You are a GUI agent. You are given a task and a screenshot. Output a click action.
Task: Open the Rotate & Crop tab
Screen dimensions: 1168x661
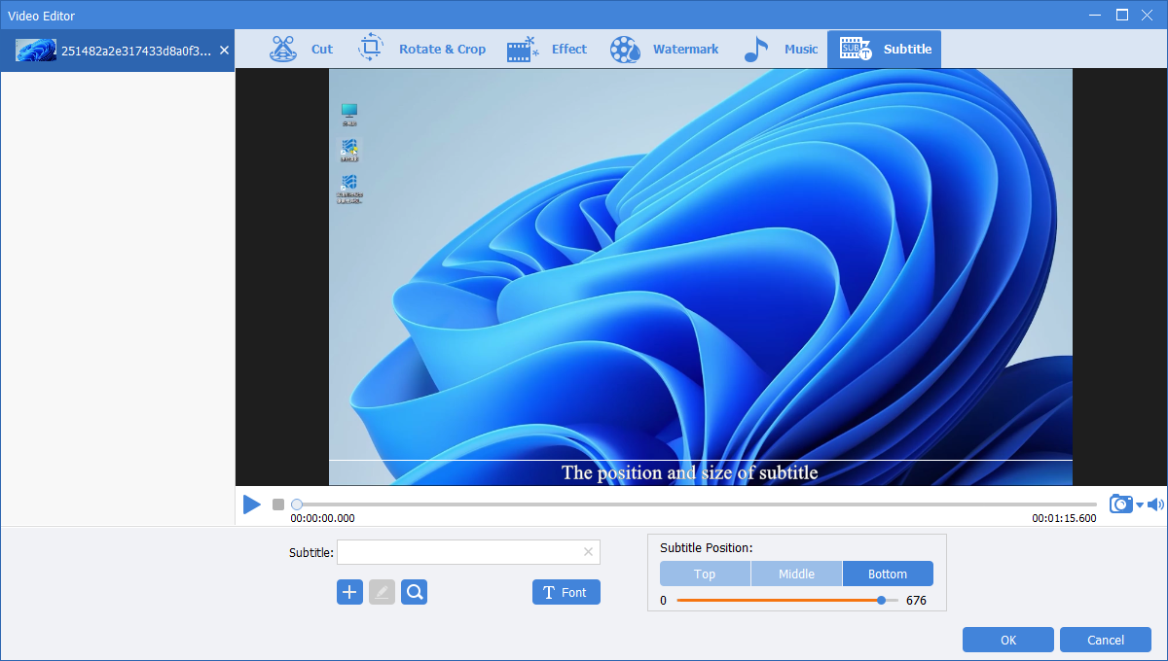(421, 49)
